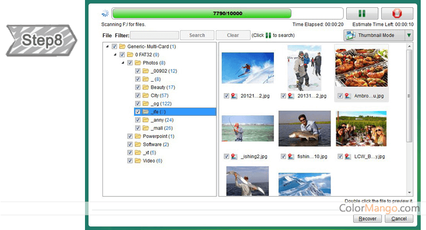Viewport: 426px width, 230px height.
Task: Collapse the Photos folder tree node
Action: [x=123, y=63]
